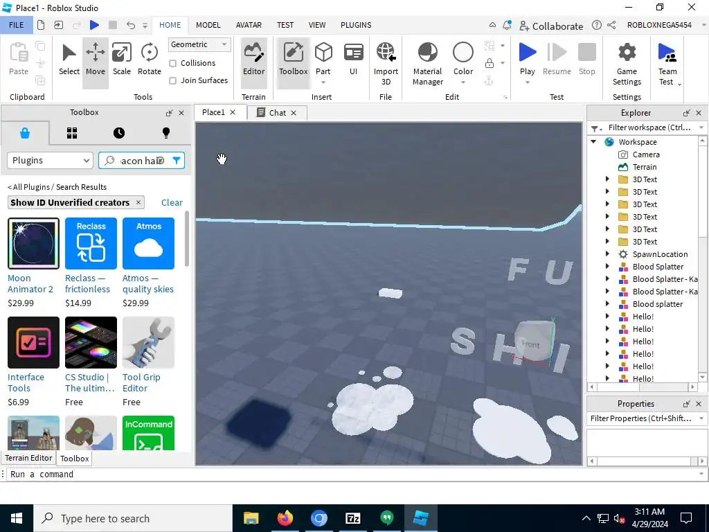
Task: Open the Material Manager
Action: coord(428,63)
